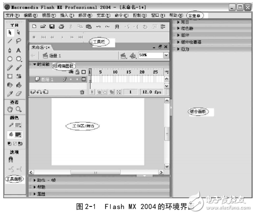
Task: Select the Text tool
Action: pos(19,50)
